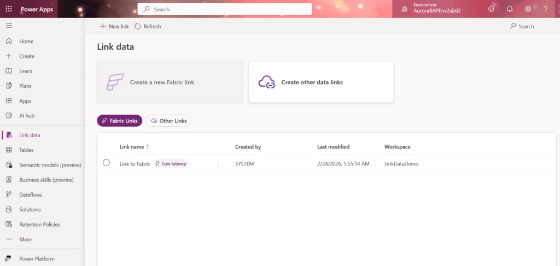Open the app launcher waffle icon
This screenshot has width=560, height=266.
(x=9, y=9)
